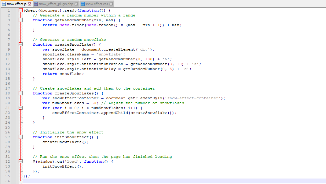Screen dimensions: 326x184
Task: Select the snow-effect.js tab
Action: point(16,4)
